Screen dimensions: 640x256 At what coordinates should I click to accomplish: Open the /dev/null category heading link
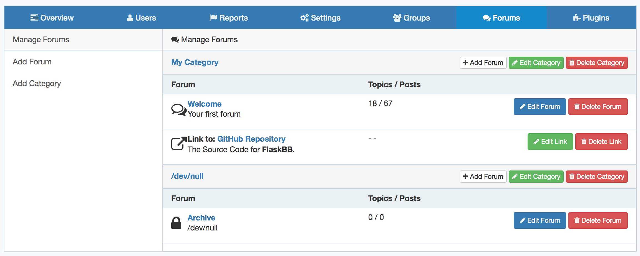(187, 176)
